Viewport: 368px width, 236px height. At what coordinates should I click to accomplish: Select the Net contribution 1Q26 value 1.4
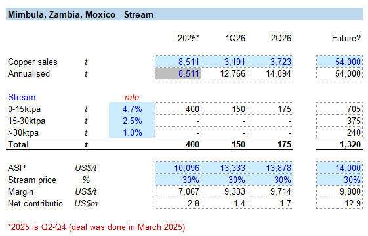(x=224, y=203)
